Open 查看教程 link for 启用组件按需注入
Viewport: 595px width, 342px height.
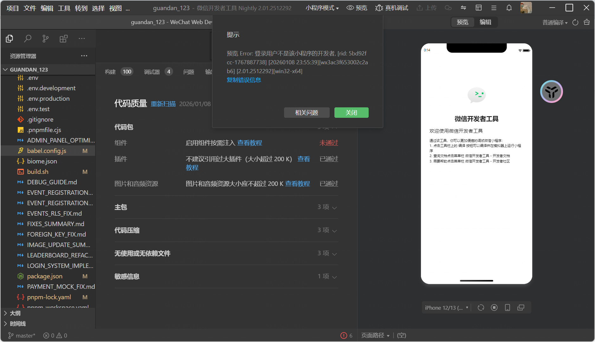(x=250, y=143)
